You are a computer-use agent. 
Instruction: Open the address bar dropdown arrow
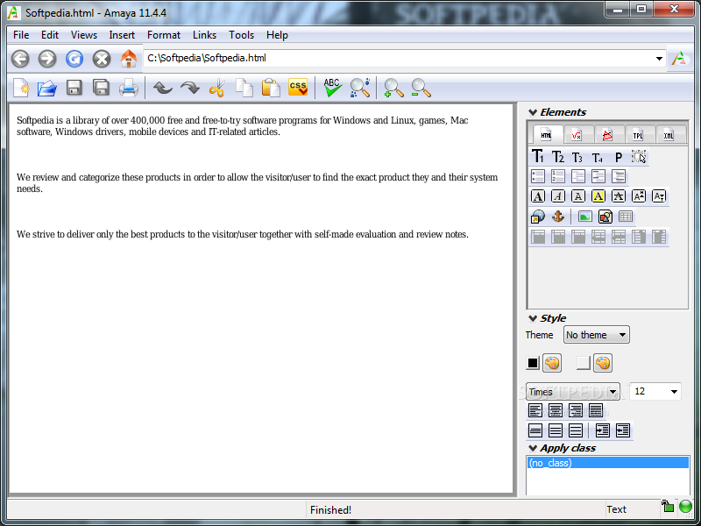pyautogui.click(x=659, y=59)
